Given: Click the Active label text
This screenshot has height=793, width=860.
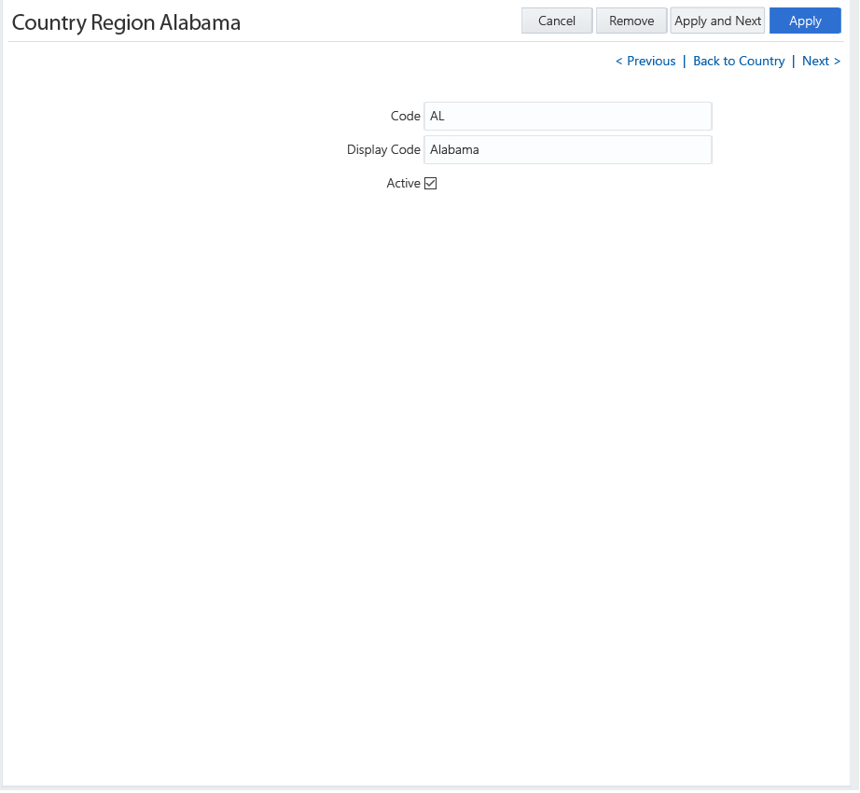Looking at the screenshot, I should coord(403,183).
